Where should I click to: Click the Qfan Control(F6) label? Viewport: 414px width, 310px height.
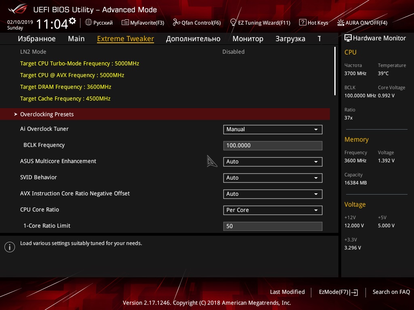click(x=201, y=23)
